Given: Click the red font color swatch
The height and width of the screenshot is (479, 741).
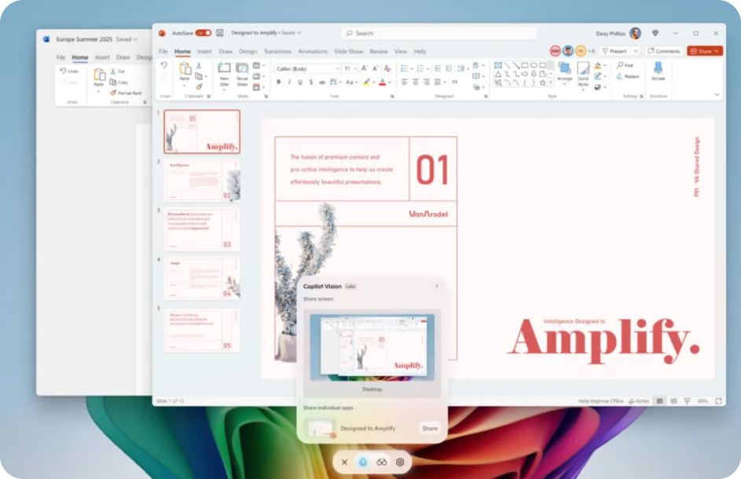Looking at the screenshot, I should click(x=383, y=82).
